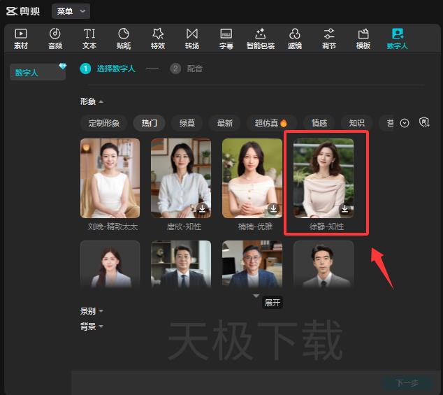Image resolution: width=443 pixels, height=395 pixels.
Task: Open the 贴纸 stickers panel
Action: [124, 38]
